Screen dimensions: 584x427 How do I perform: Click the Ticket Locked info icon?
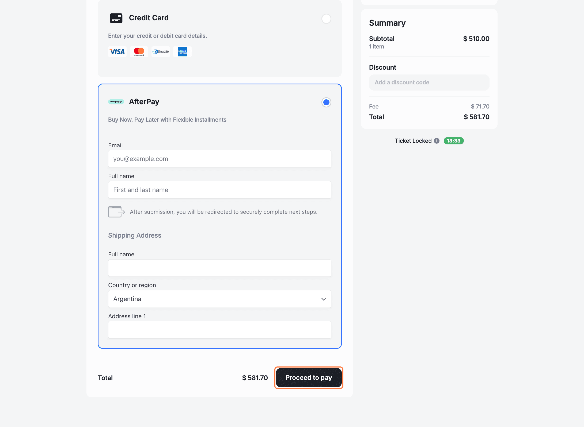coord(437,141)
